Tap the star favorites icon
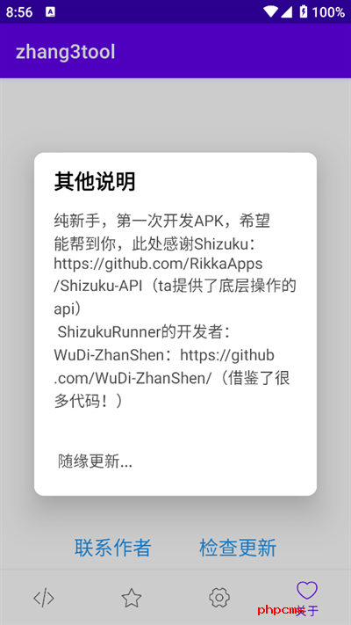 coord(132,598)
